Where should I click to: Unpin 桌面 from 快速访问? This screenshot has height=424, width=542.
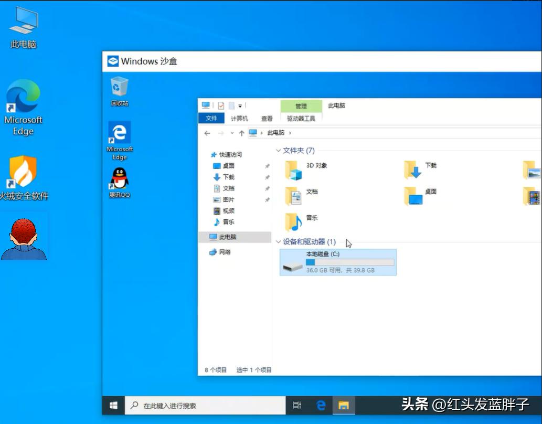(268, 165)
